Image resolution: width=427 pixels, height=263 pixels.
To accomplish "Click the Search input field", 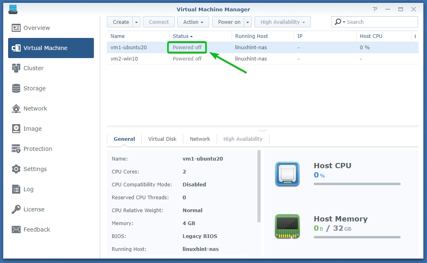I will tap(380, 22).
